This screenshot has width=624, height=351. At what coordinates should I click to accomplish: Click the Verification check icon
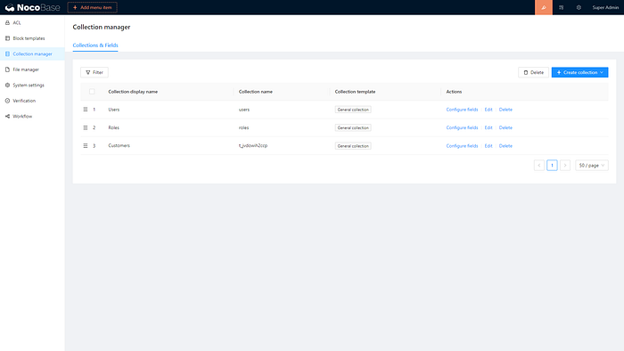(x=7, y=101)
